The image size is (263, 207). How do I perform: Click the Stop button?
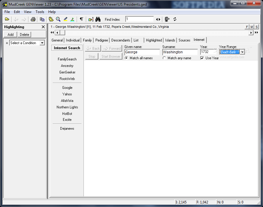point(92,57)
